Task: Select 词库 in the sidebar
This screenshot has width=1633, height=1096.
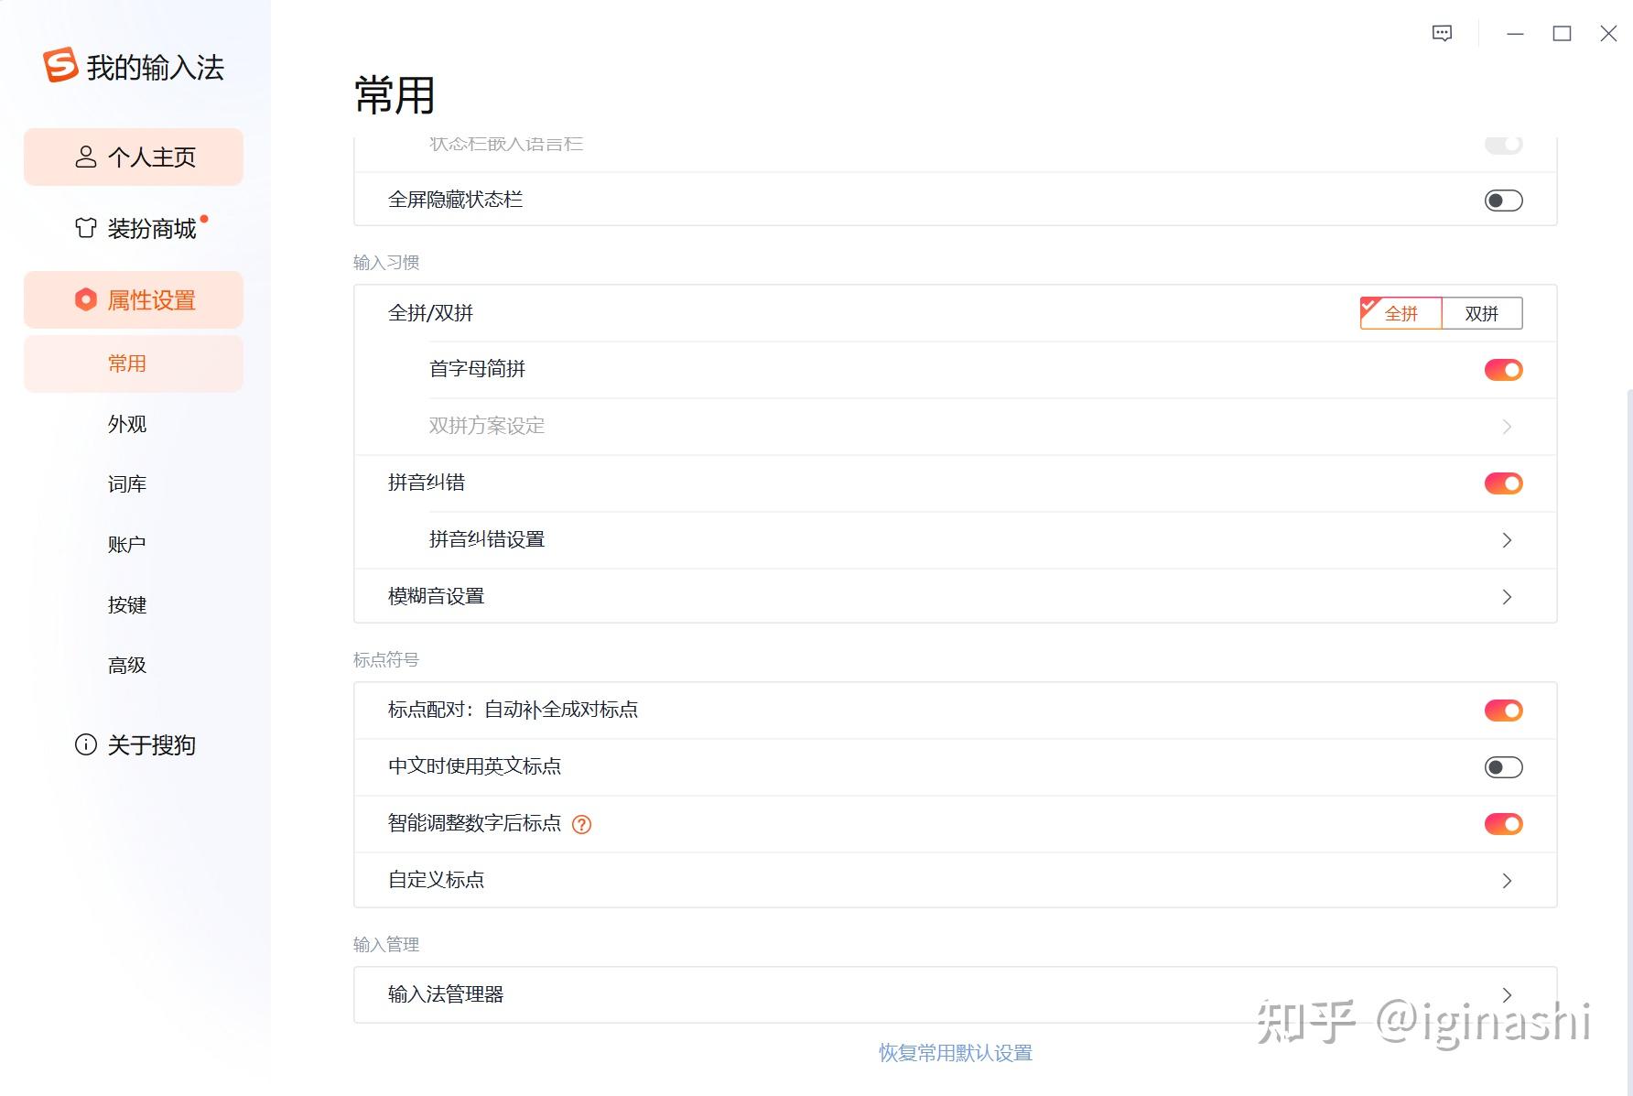Action: [126, 483]
